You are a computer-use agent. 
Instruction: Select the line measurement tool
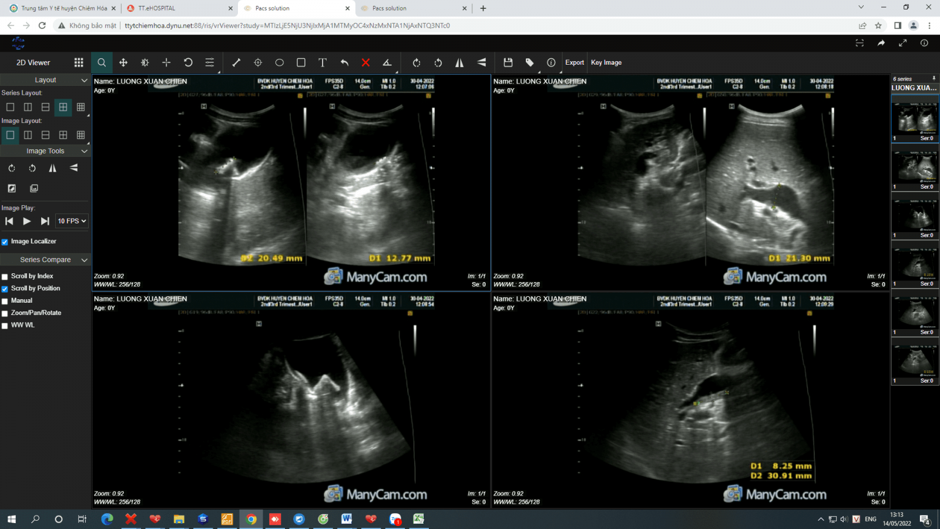tap(236, 62)
